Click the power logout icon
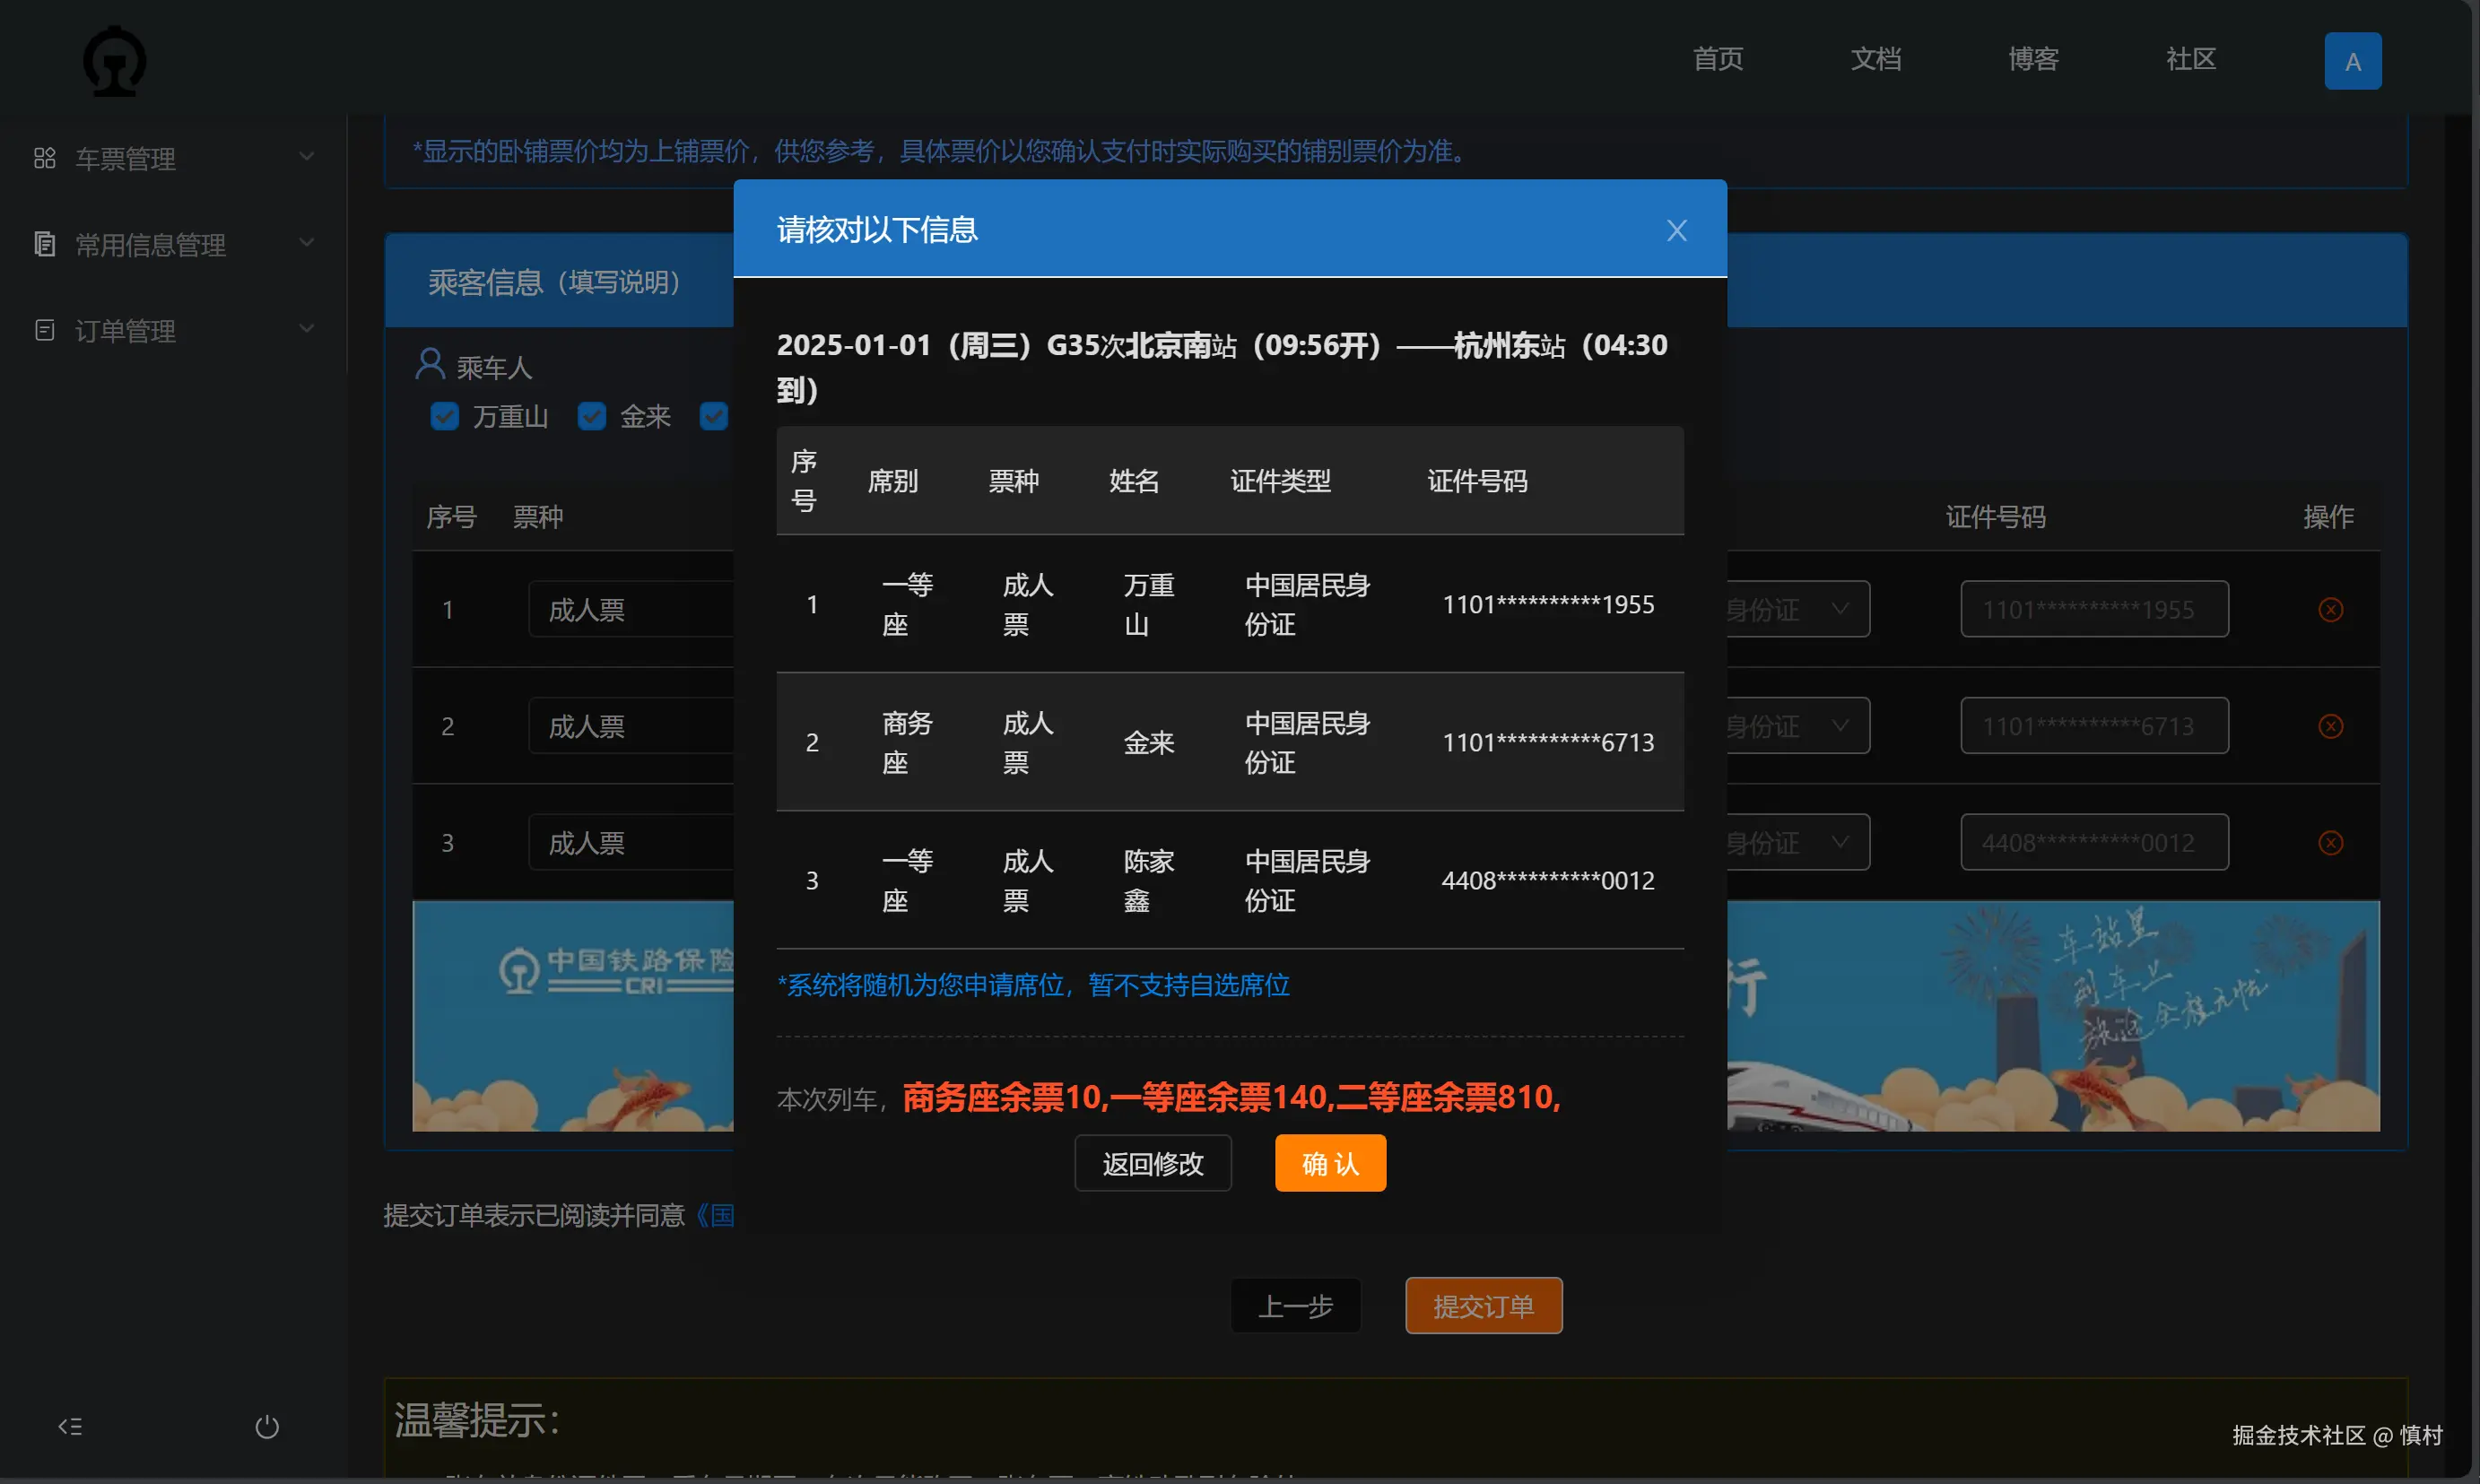This screenshot has width=2480, height=1484. [266, 1426]
